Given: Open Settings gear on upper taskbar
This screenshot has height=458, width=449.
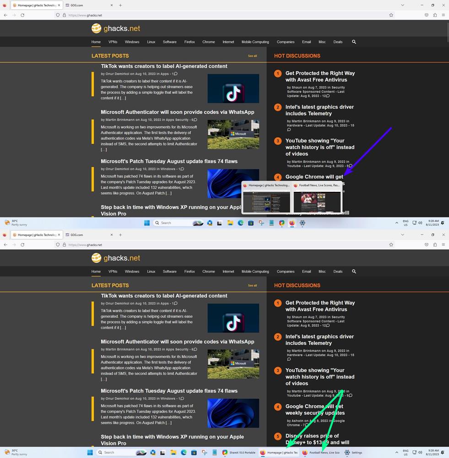Looking at the screenshot, I should [303, 223].
